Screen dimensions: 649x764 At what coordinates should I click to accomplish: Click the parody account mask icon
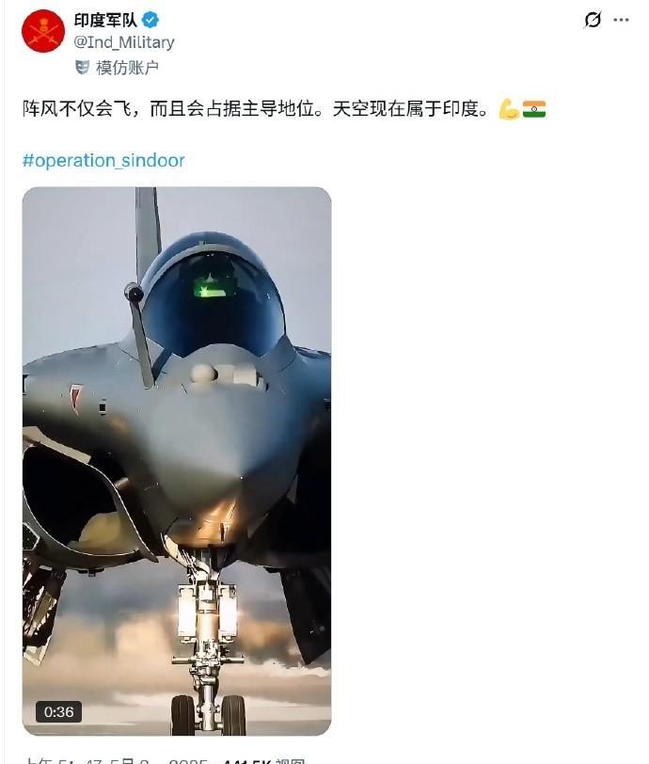[x=83, y=67]
